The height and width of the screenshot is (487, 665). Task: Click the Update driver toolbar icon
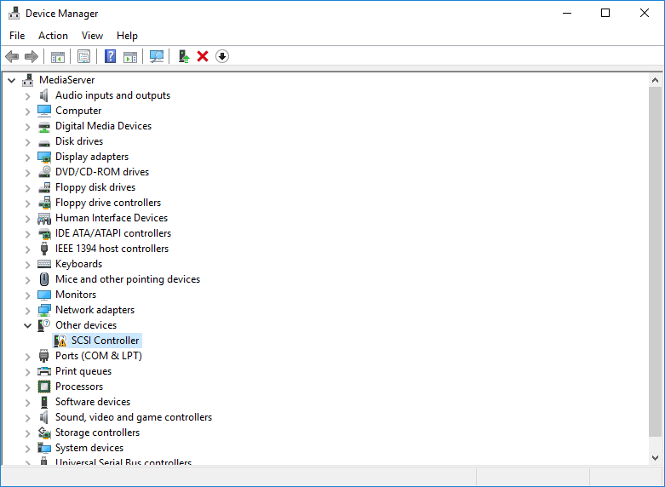pyautogui.click(x=183, y=56)
